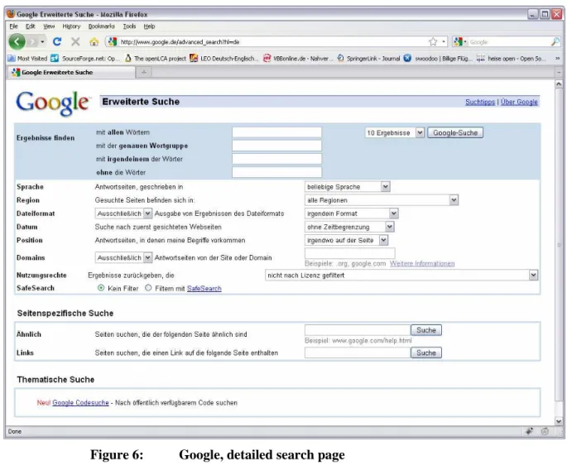The width and height of the screenshot is (567, 470).
Task: Click the search magnifier icon
Action: (x=555, y=42)
